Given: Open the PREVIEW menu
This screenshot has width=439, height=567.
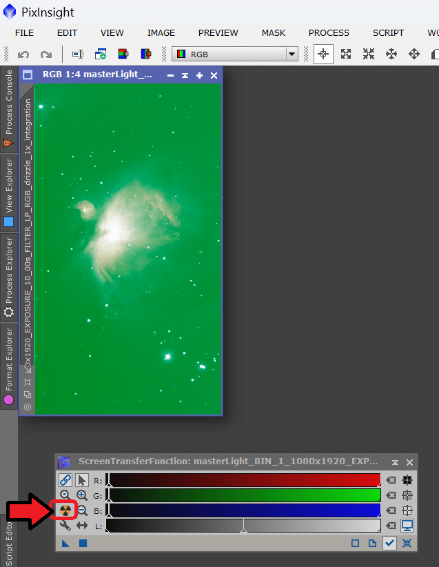Looking at the screenshot, I should pos(218,33).
